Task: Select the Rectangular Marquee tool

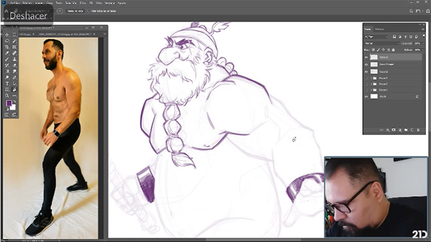Action: point(14,35)
